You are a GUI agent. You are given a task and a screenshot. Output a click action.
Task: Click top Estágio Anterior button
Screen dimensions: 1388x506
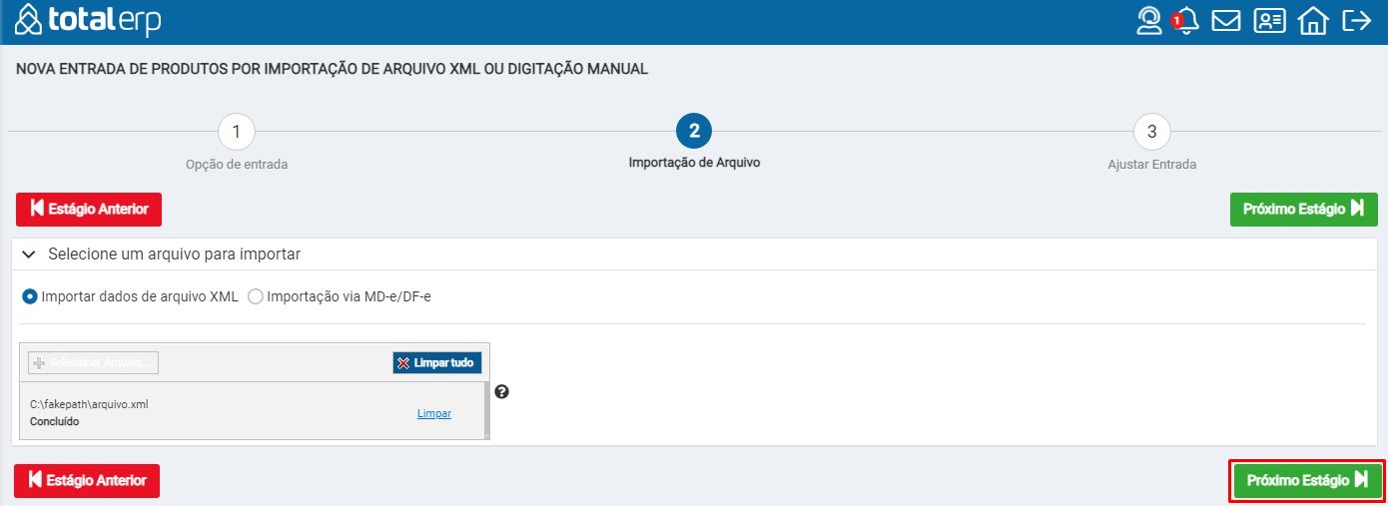(89, 210)
